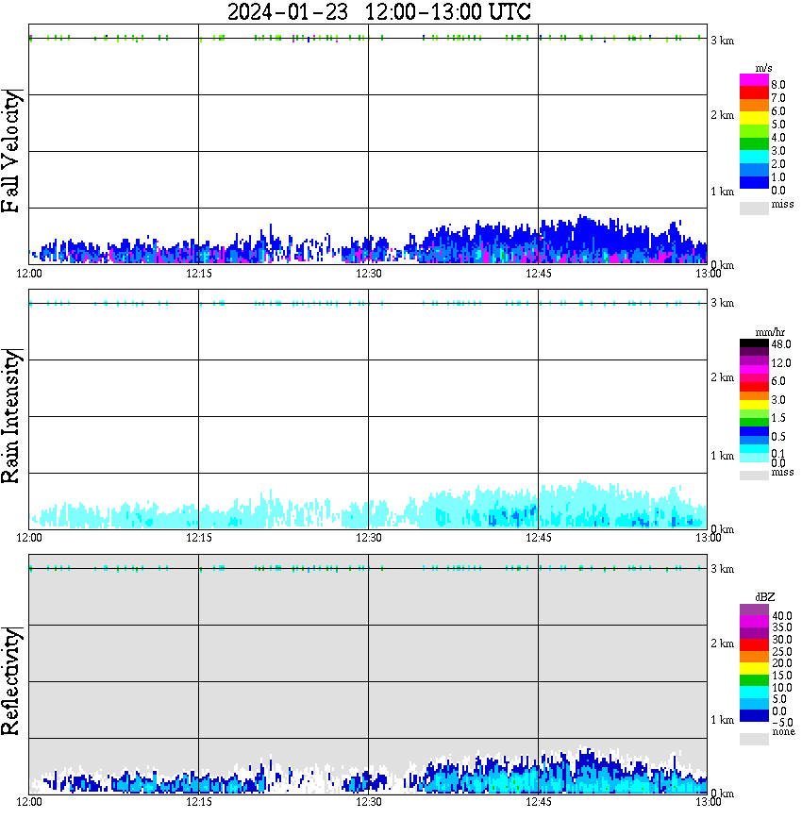Click the 12:00 tick under Rain Intensity panel

pos(29,538)
